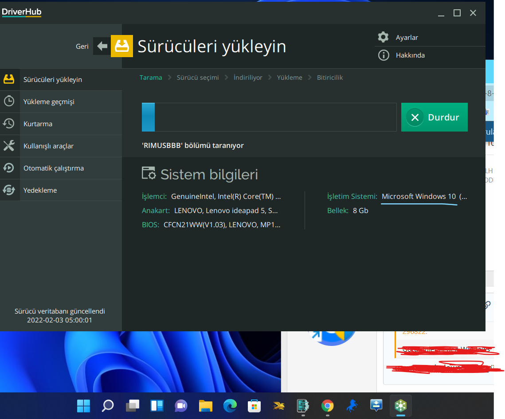Click the scan progress bar
The height and width of the screenshot is (419, 505).
click(x=269, y=117)
